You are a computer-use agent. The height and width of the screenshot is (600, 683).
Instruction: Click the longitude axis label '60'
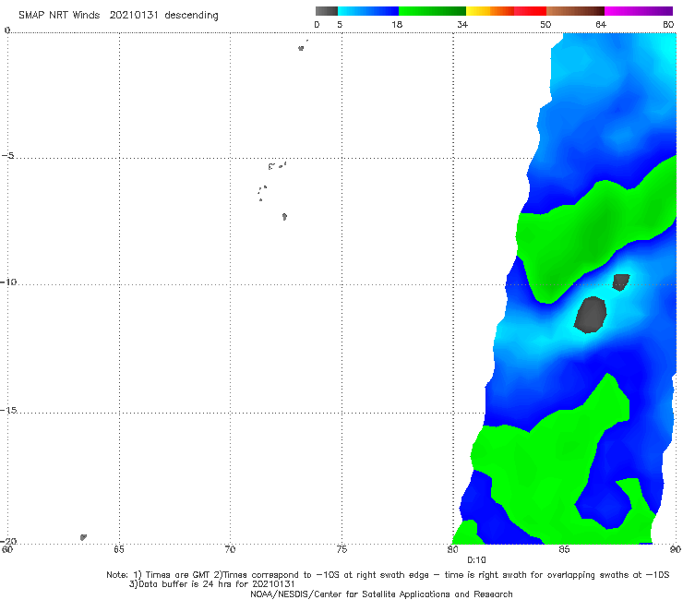point(7,549)
